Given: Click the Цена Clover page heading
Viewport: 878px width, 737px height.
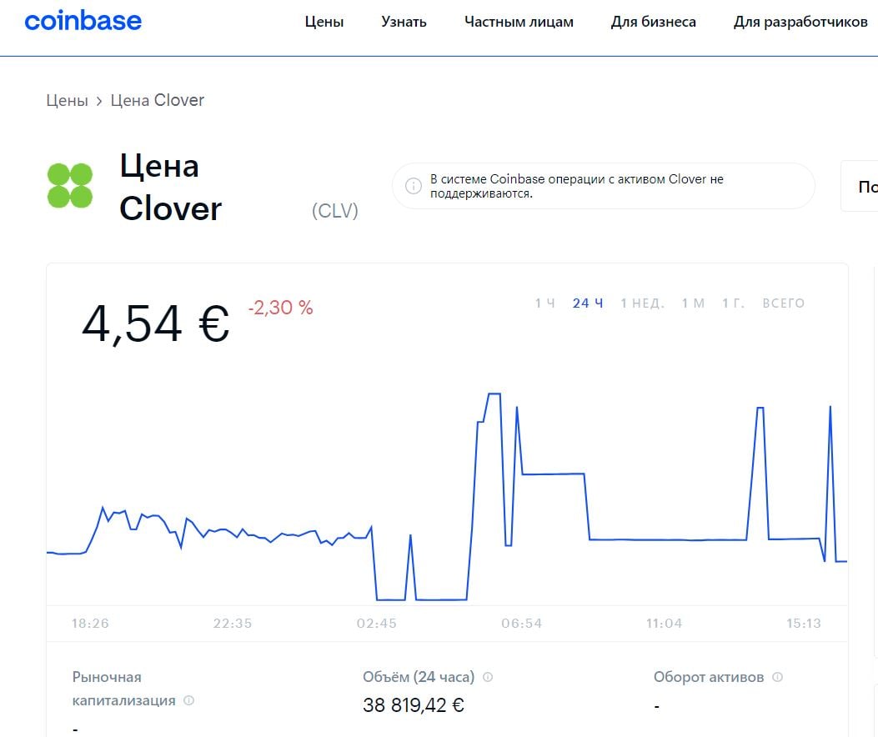Looking at the screenshot, I should click(x=170, y=187).
